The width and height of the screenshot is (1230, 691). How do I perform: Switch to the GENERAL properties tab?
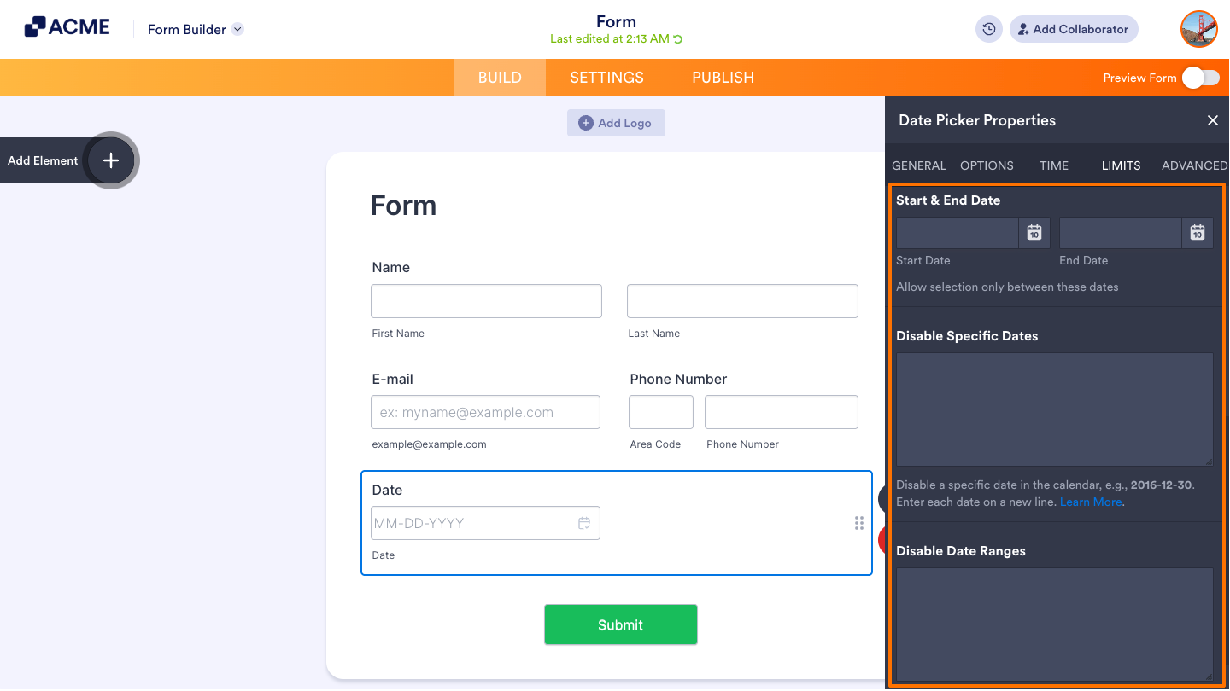coord(919,165)
